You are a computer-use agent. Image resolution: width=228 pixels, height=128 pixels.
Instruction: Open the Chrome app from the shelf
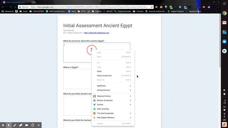pyautogui.click(x=224, y=13)
